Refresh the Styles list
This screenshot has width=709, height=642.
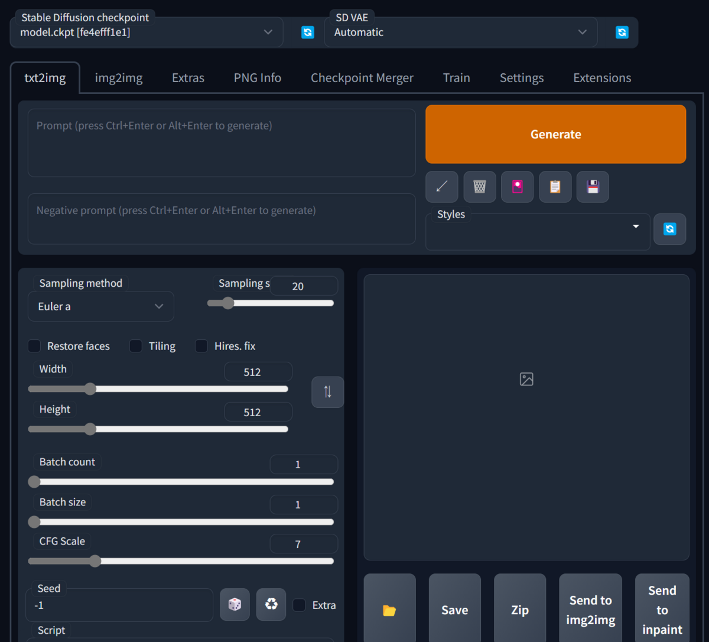click(x=670, y=229)
